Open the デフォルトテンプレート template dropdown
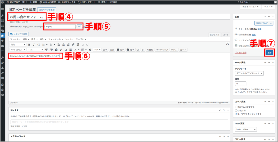This screenshot has width=278, height=142. [x=249, y=73]
